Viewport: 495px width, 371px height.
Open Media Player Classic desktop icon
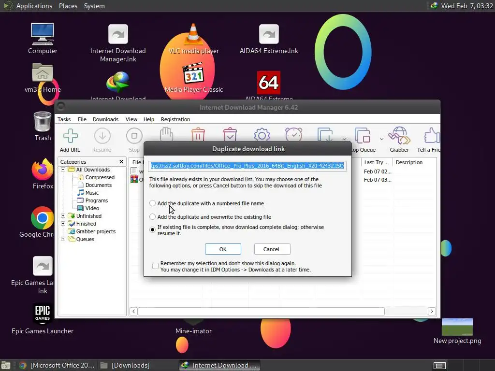coord(193,73)
